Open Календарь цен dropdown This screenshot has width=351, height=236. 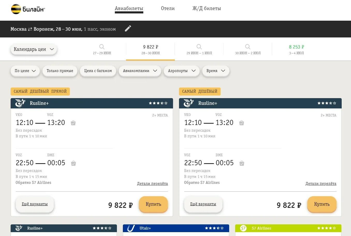pos(34,49)
